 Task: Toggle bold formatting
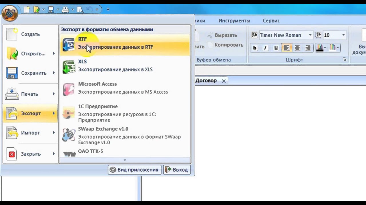point(255,48)
